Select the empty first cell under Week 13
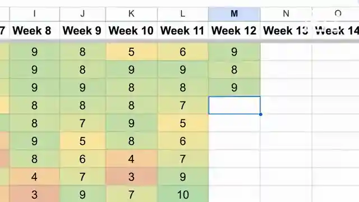 pos(286,52)
